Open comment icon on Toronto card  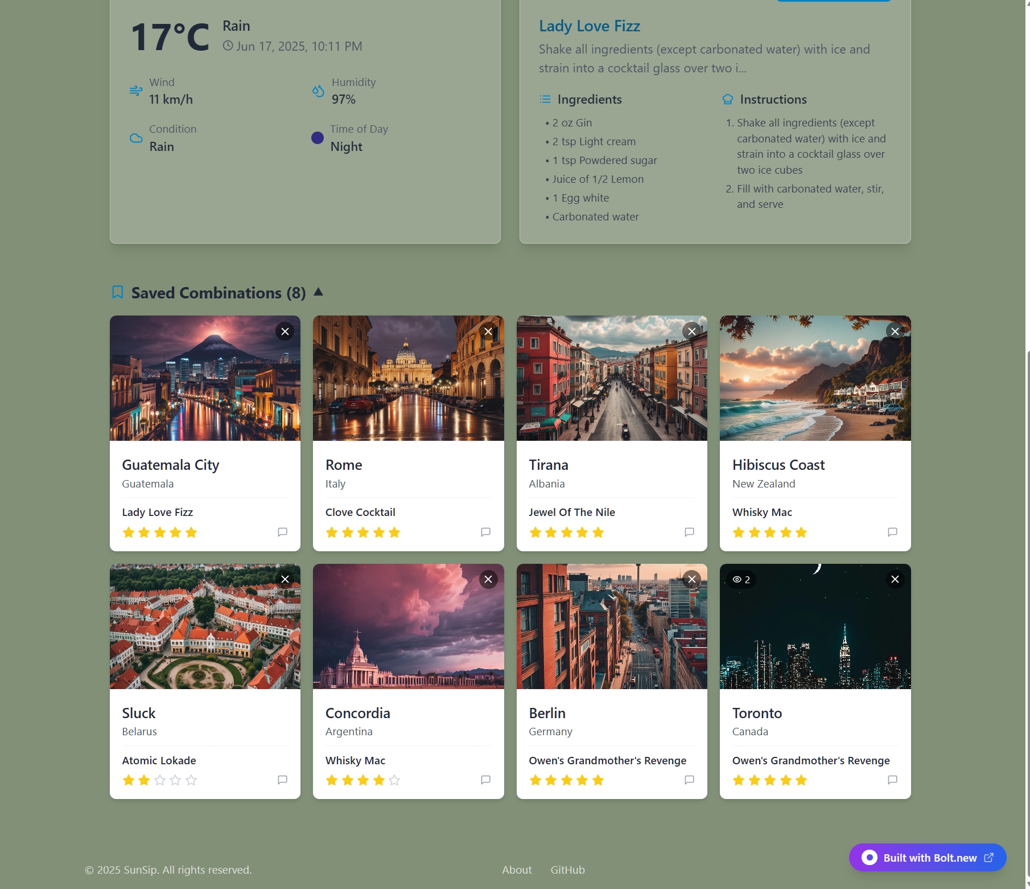pyautogui.click(x=892, y=780)
